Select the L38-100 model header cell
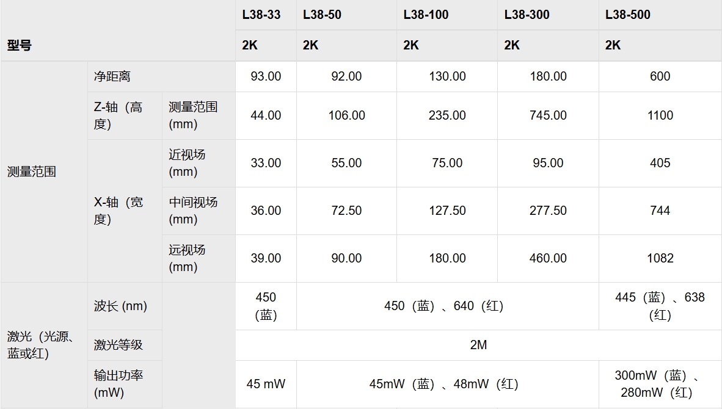The image size is (722, 409). 426,15
